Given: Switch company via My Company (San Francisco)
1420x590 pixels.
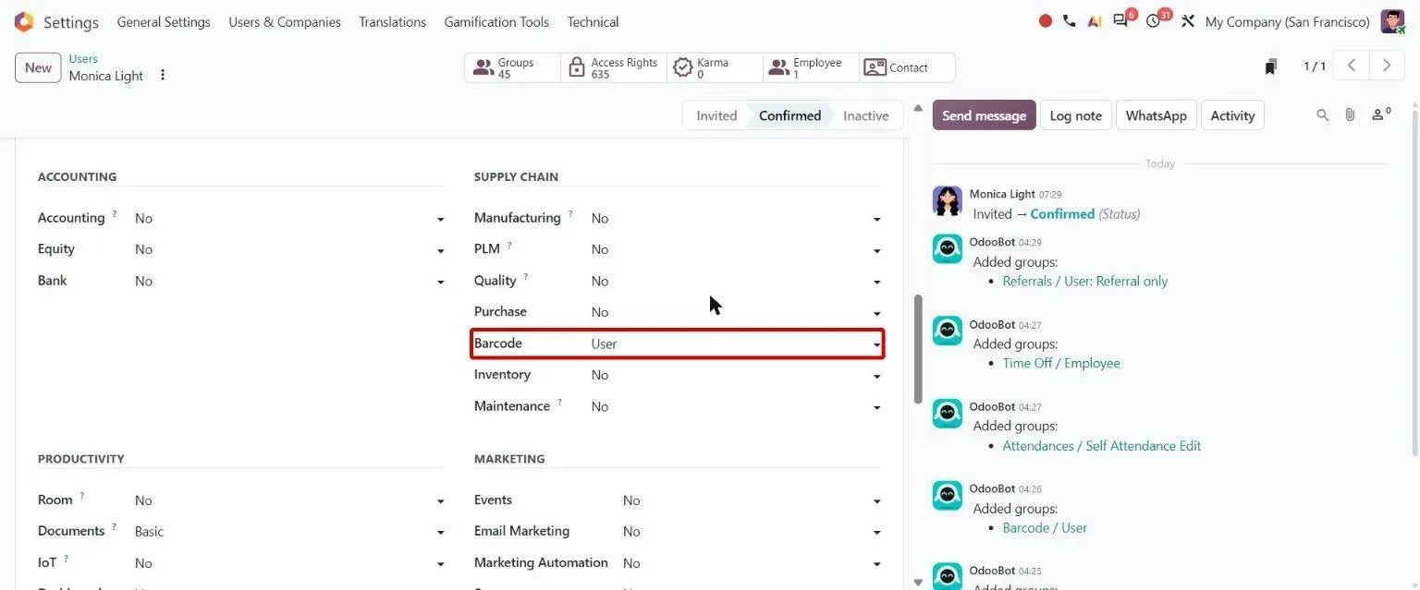Looking at the screenshot, I should (1287, 21).
